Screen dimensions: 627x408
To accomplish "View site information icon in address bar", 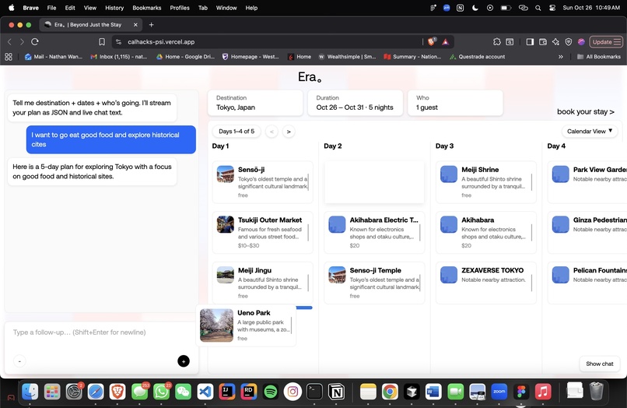I will point(118,41).
